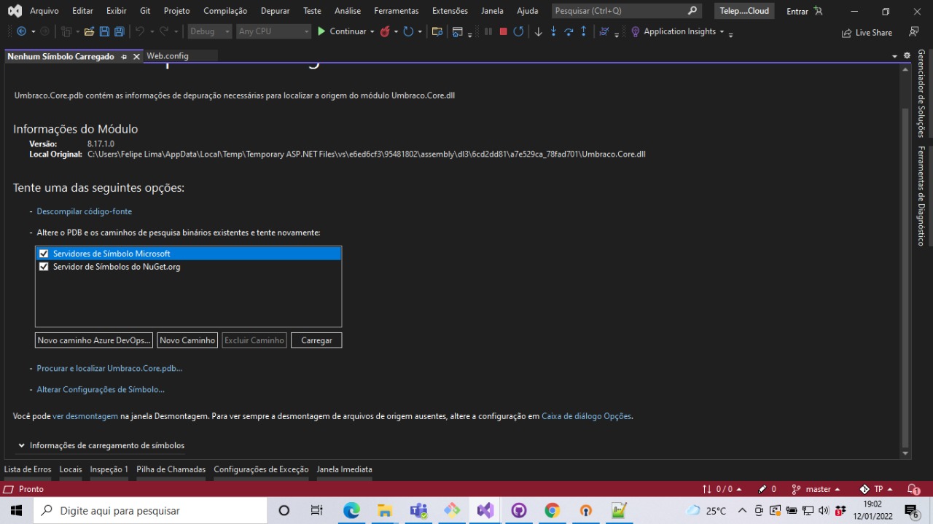This screenshot has height=524, width=933.
Task: Show hidden system tray icons chevron
Action: (742, 510)
